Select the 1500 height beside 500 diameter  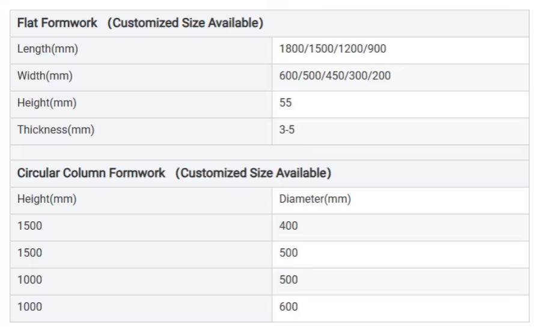click(x=29, y=253)
